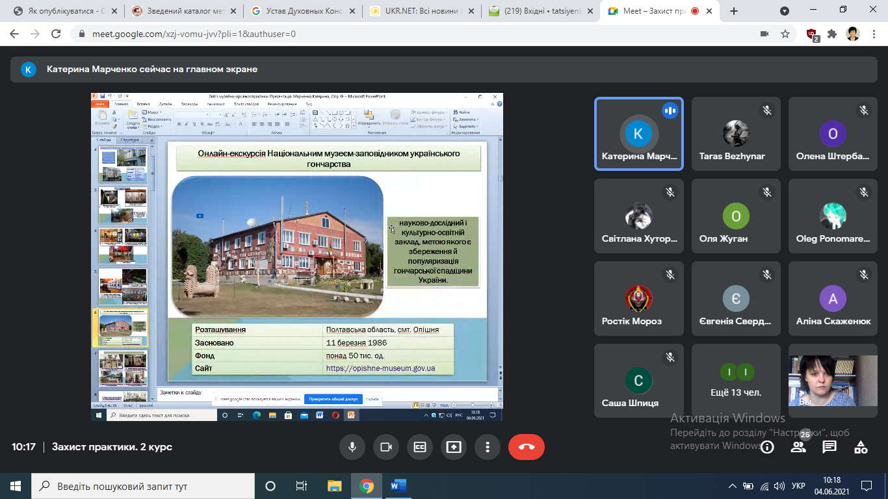Click the muted mic icon on Taras Bezhynar's tile

coord(767,110)
